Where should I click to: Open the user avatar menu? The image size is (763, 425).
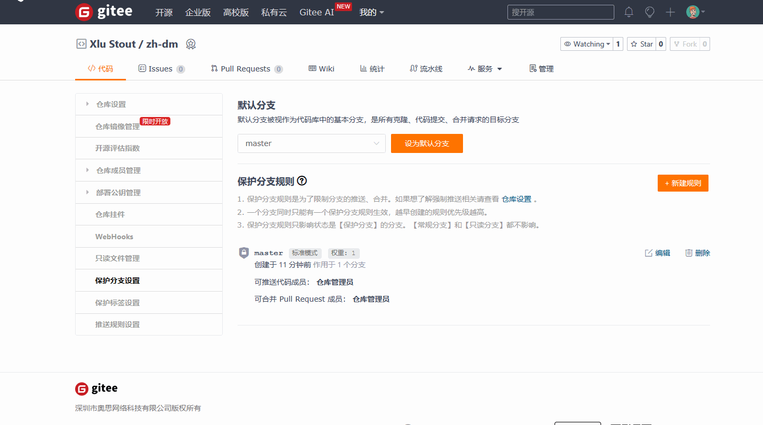click(695, 12)
